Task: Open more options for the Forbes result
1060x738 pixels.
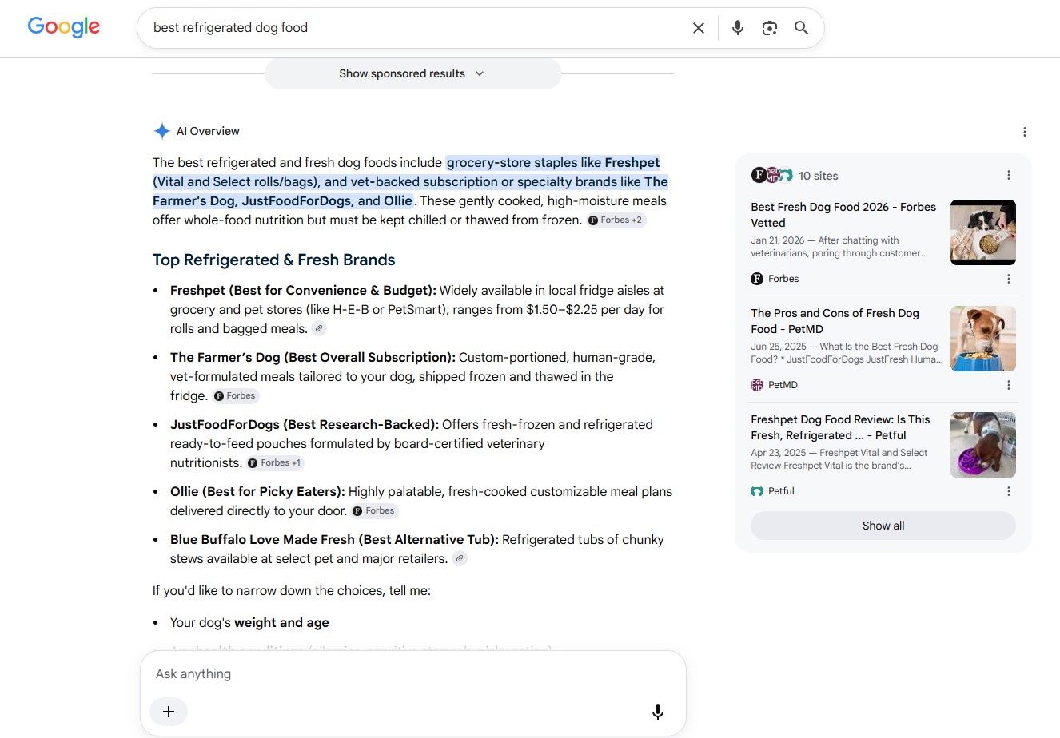Action: 1009,279
